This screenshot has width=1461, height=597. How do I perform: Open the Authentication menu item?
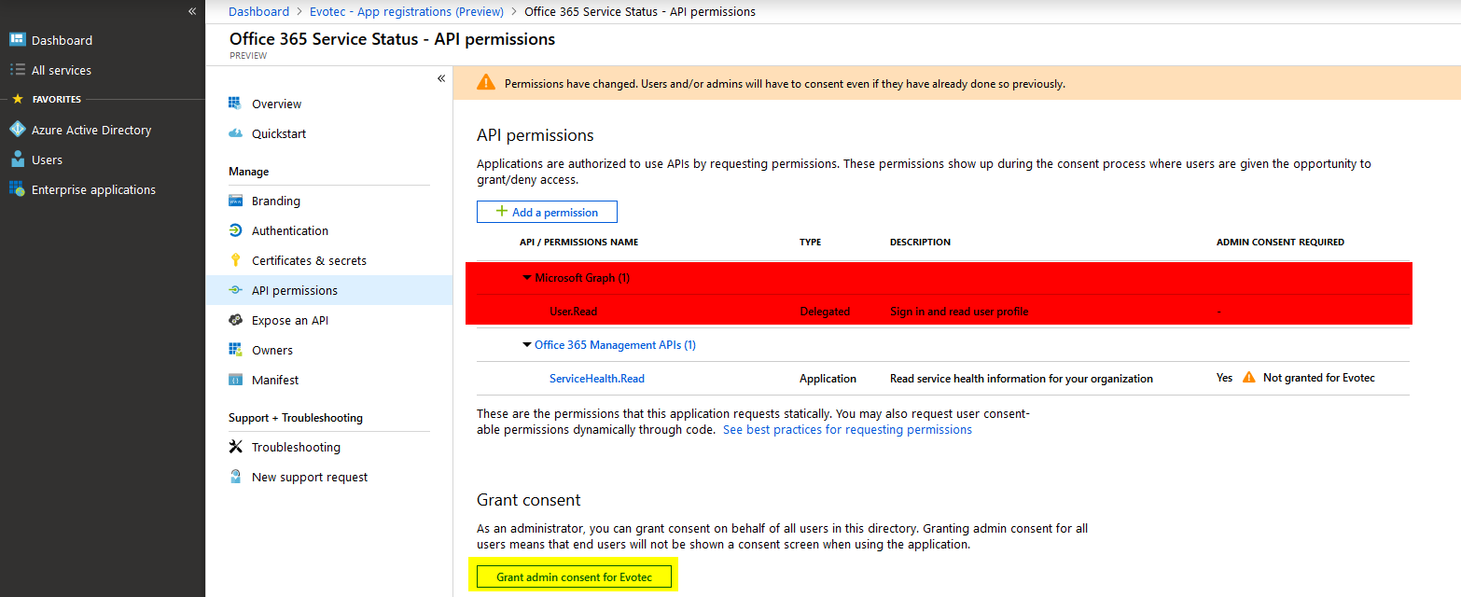click(289, 230)
